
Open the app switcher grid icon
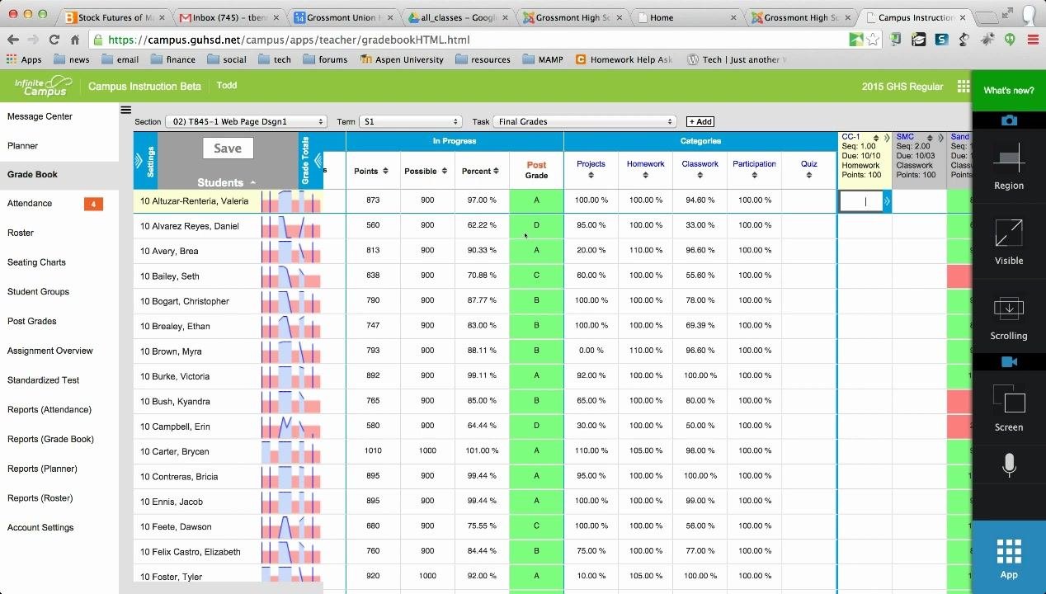click(x=963, y=87)
